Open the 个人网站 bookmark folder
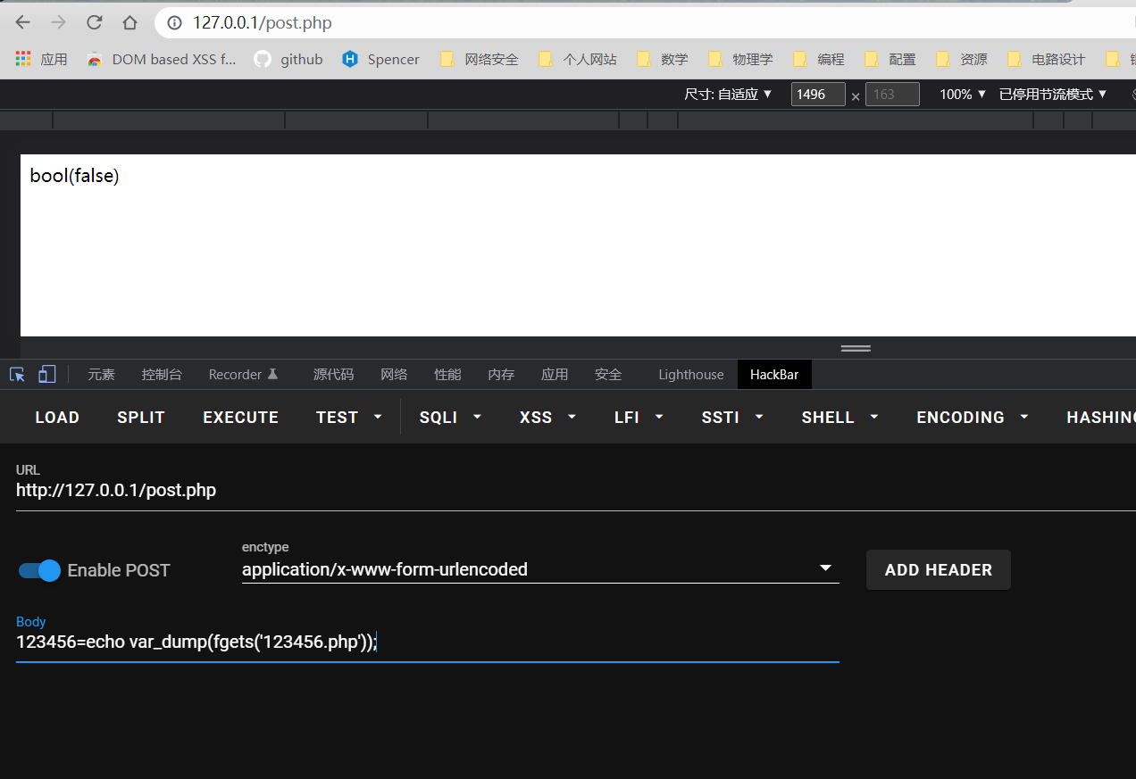 [577, 59]
